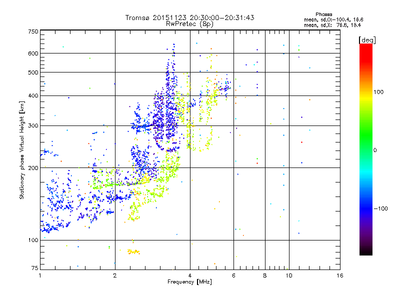
Task: Select the 'RwPretec (8p)' subtitle text
Action: click(x=189, y=24)
